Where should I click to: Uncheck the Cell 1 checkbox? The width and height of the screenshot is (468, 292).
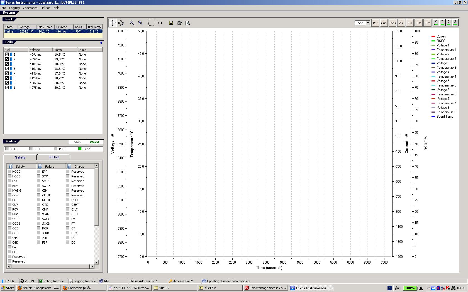[7, 88]
